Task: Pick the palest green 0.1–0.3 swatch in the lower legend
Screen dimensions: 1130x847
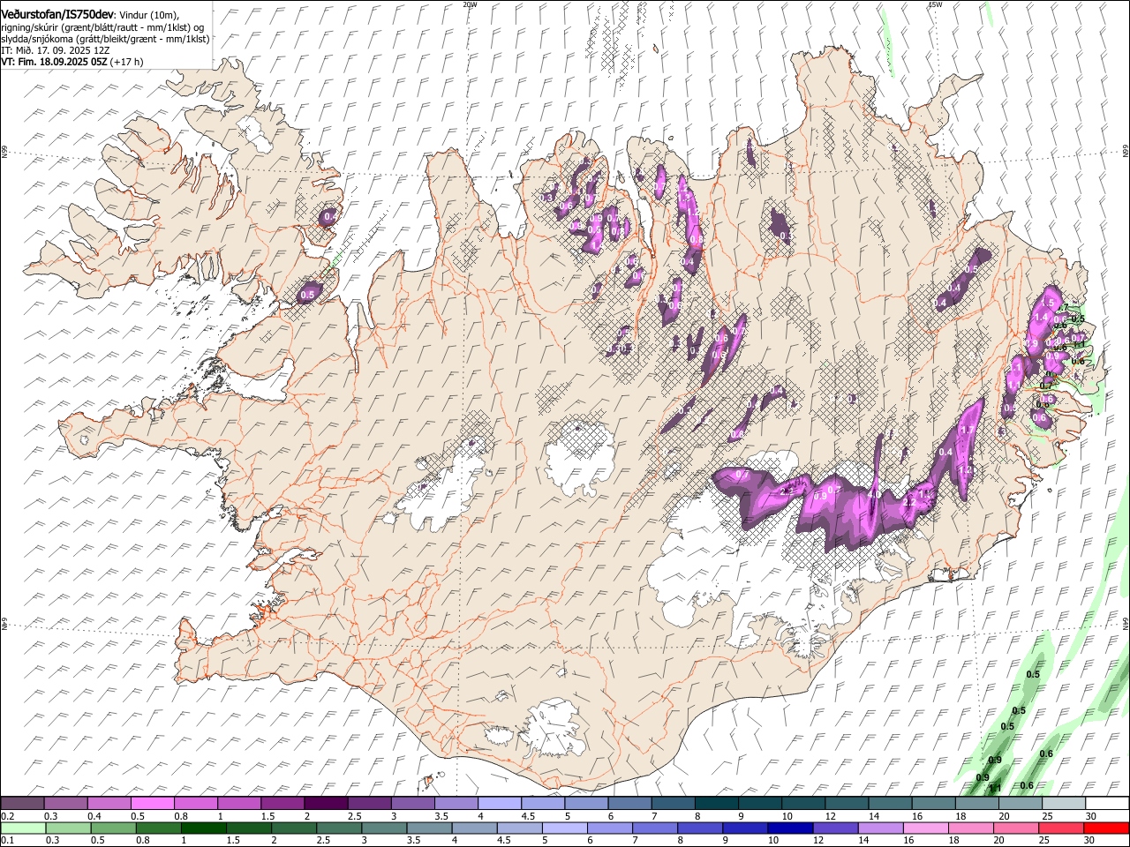Action: coord(23,828)
